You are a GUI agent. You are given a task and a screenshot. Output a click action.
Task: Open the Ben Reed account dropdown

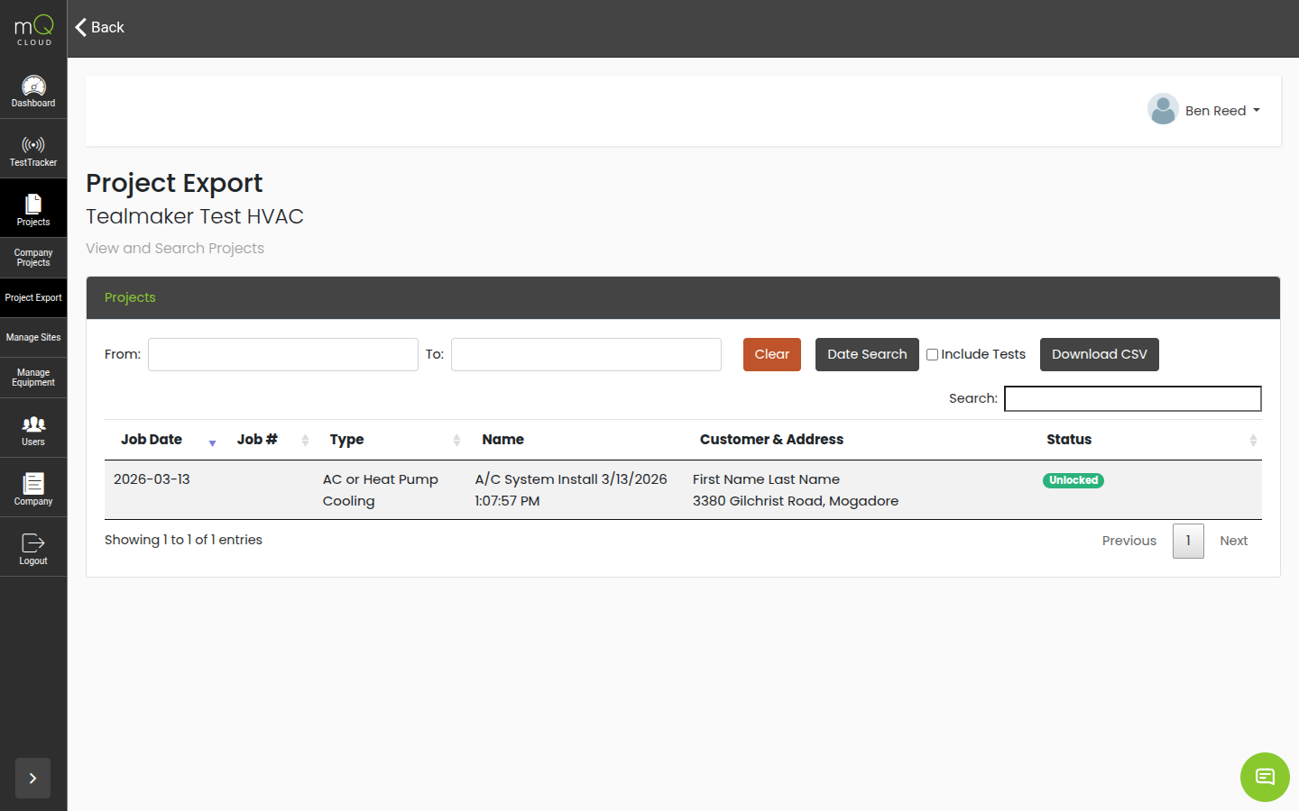click(x=1204, y=110)
